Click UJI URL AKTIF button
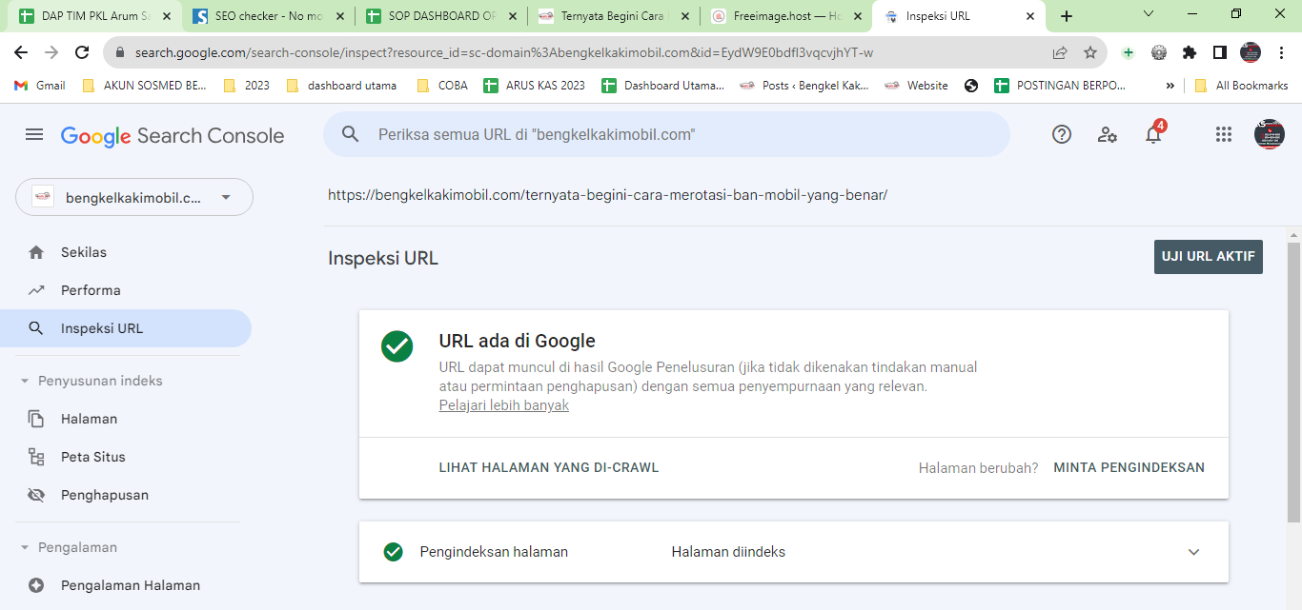The height and width of the screenshot is (610, 1302). click(x=1209, y=257)
